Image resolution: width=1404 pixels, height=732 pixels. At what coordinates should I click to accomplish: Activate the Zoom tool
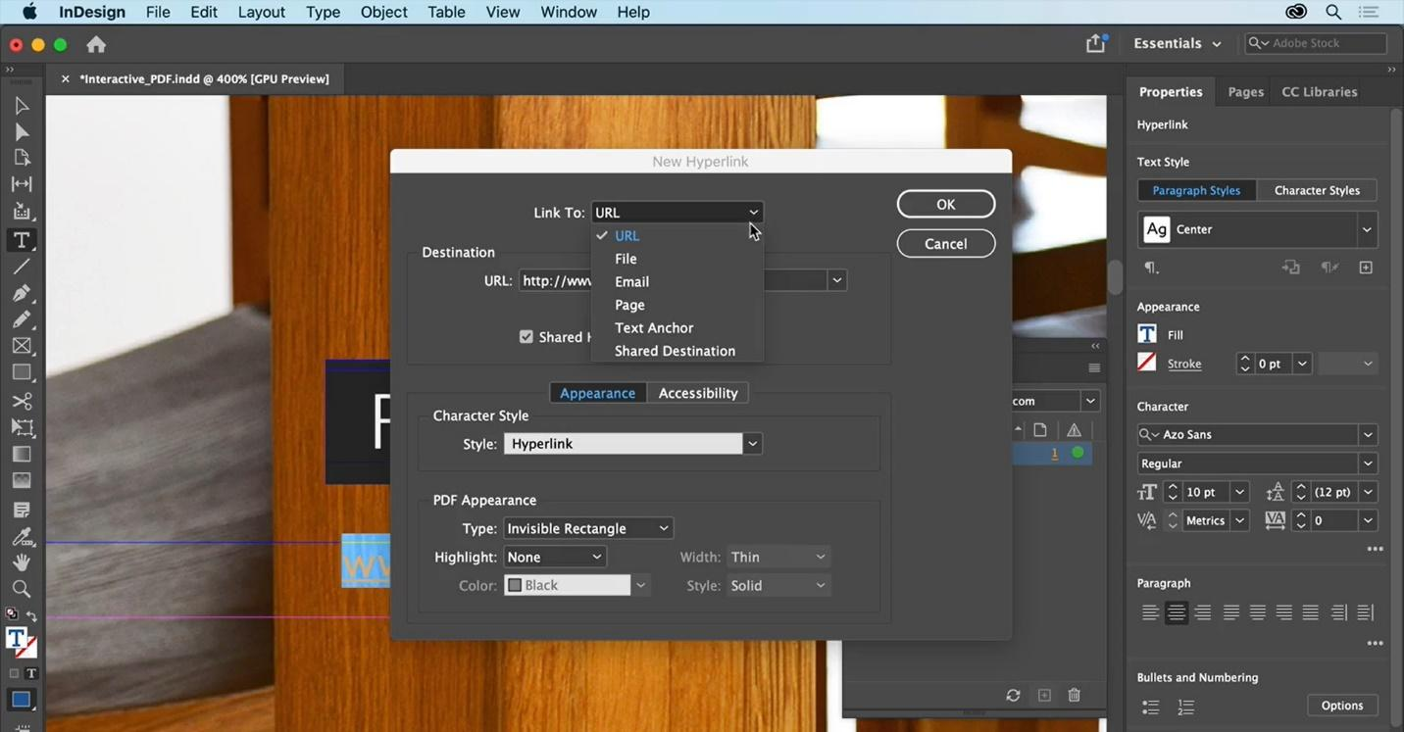coord(22,588)
